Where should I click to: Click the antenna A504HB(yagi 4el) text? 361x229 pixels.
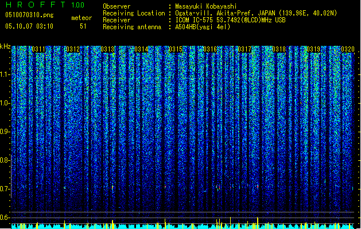coord(203,27)
